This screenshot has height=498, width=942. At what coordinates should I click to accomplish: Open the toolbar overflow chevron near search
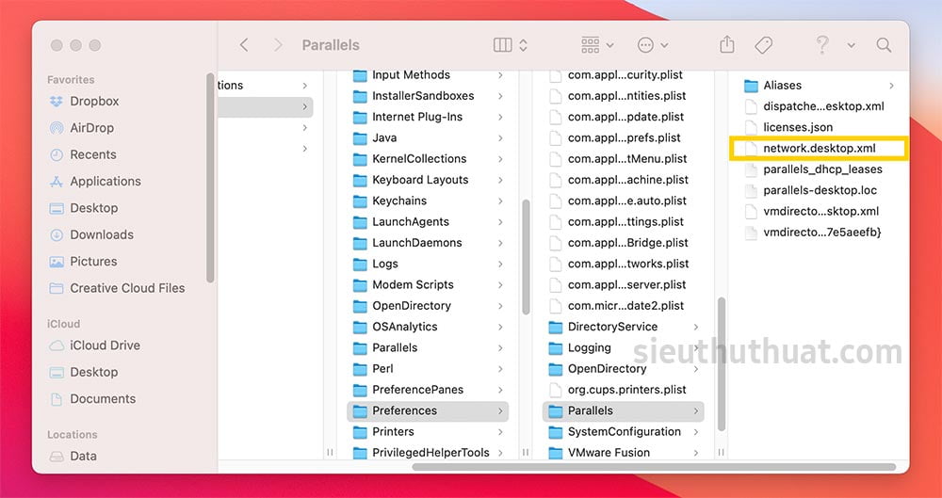click(852, 45)
